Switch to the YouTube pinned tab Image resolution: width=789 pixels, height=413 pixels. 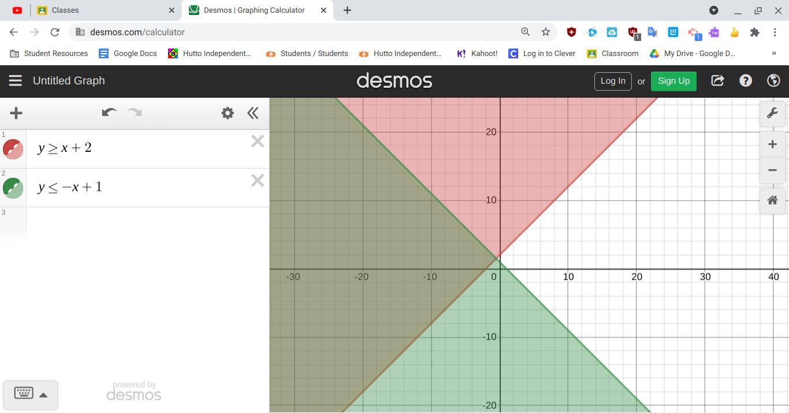tap(17, 10)
